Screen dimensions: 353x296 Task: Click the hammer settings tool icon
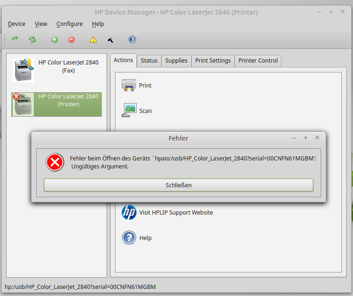(x=110, y=40)
